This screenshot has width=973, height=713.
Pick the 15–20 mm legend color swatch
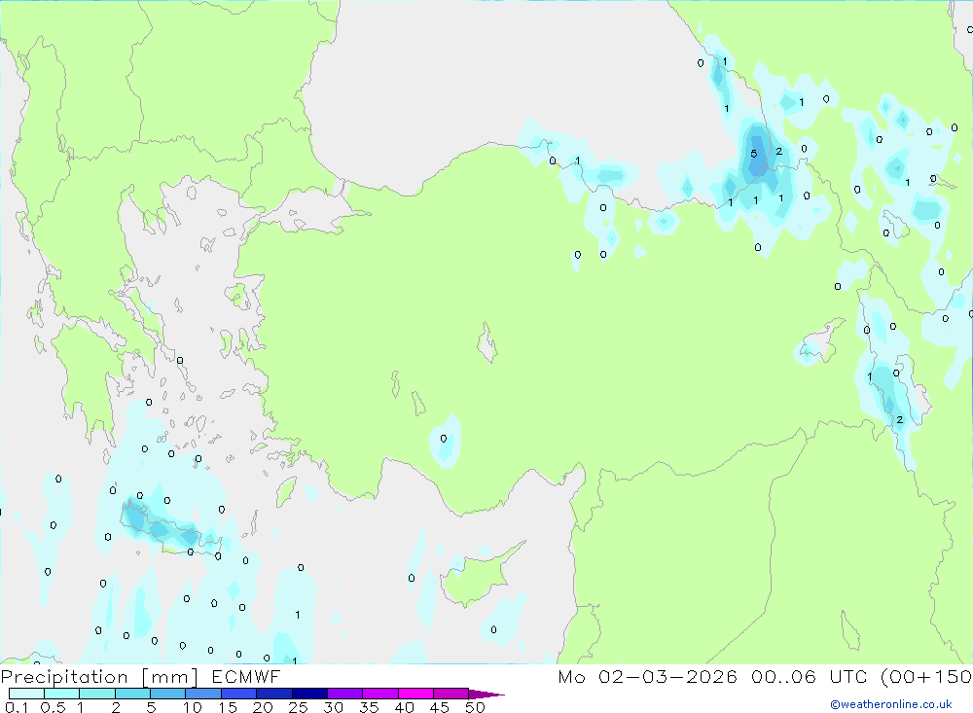point(239,694)
